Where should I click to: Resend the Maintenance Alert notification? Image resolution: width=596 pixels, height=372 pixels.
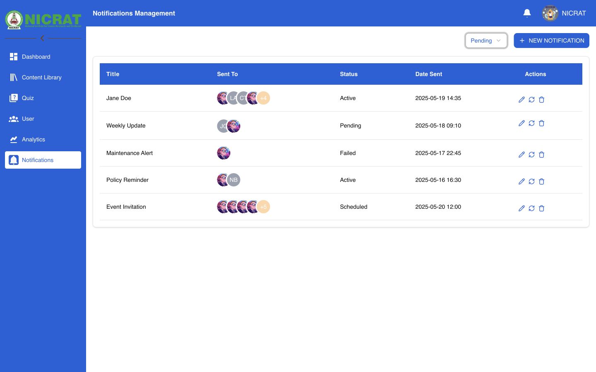(531, 155)
